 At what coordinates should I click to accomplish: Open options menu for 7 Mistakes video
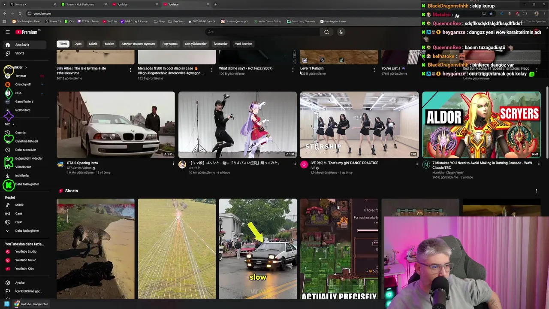pos(539,164)
